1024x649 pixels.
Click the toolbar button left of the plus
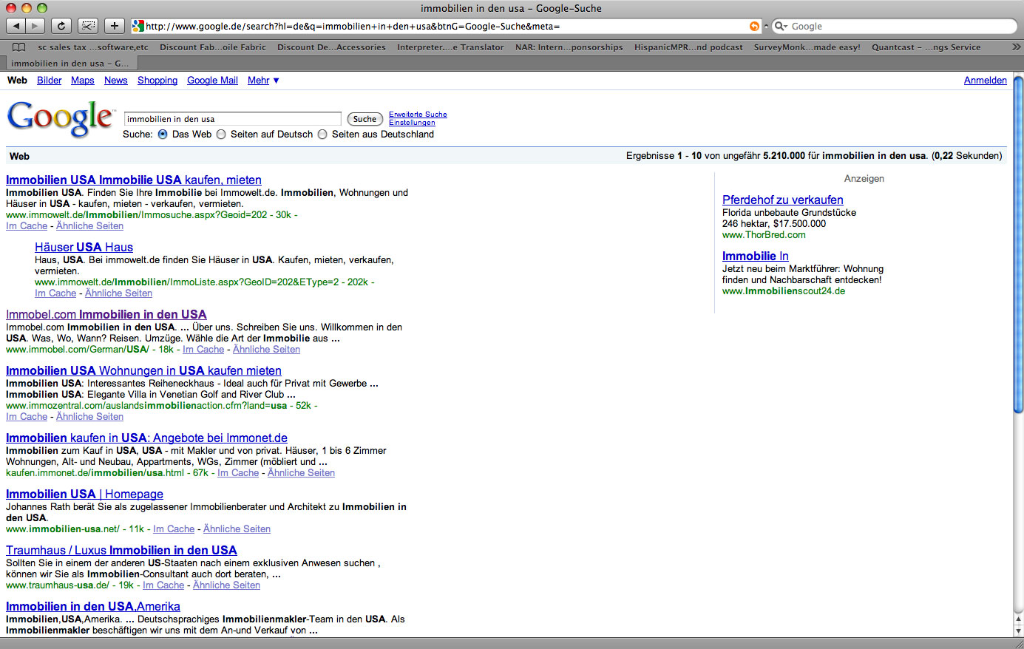click(88, 26)
